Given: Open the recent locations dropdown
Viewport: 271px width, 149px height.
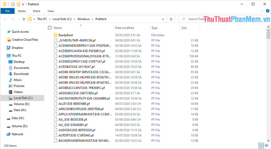Looking at the screenshot, I should [19, 19].
